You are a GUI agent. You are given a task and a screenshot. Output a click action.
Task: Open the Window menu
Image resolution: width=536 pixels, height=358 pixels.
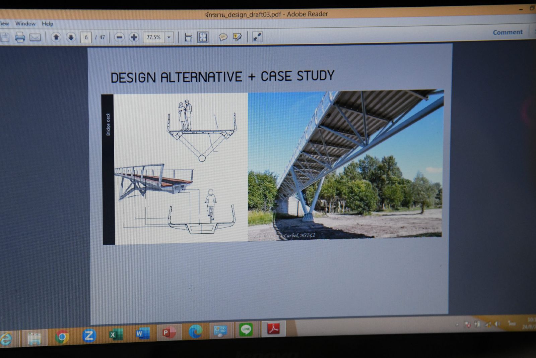(25, 23)
